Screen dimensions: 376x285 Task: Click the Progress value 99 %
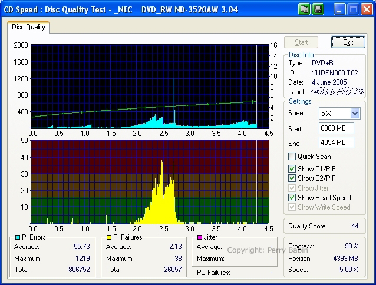pyautogui.click(x=352, y=246)
